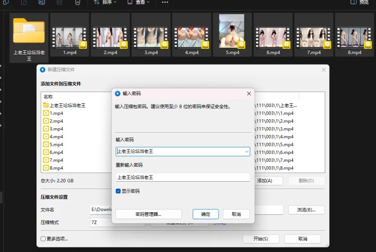The image size is (376, 252).
Task: Click the rename icon in top toolbar
Action: pyautogui.click(x=41, y=2)
